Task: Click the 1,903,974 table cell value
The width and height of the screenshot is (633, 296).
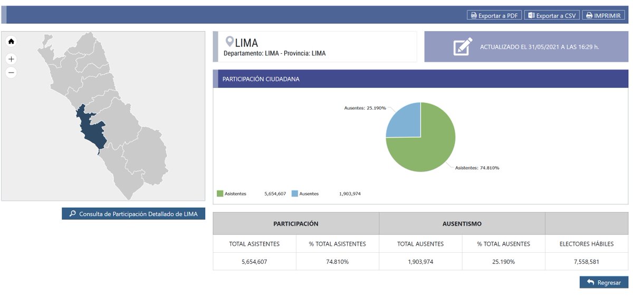Action: click(420, 261)
